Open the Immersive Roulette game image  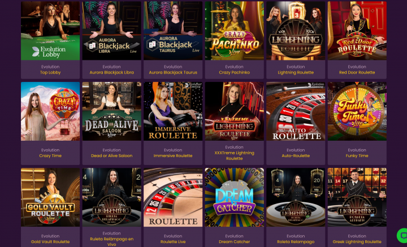[173, 111]
